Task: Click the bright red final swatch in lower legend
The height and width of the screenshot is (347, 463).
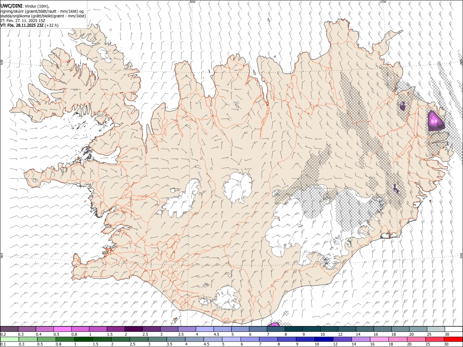Action: point(453,339)
